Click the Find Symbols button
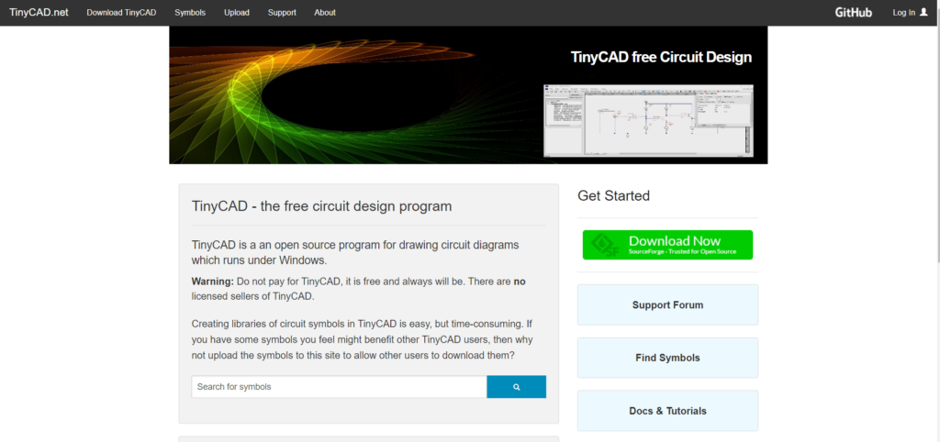The width and height of the screenshot is (940, 442). pyautogui.click(x=667, y=358)
